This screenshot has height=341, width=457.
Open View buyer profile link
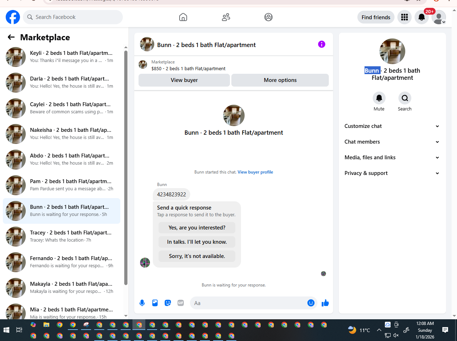(255, 172)
